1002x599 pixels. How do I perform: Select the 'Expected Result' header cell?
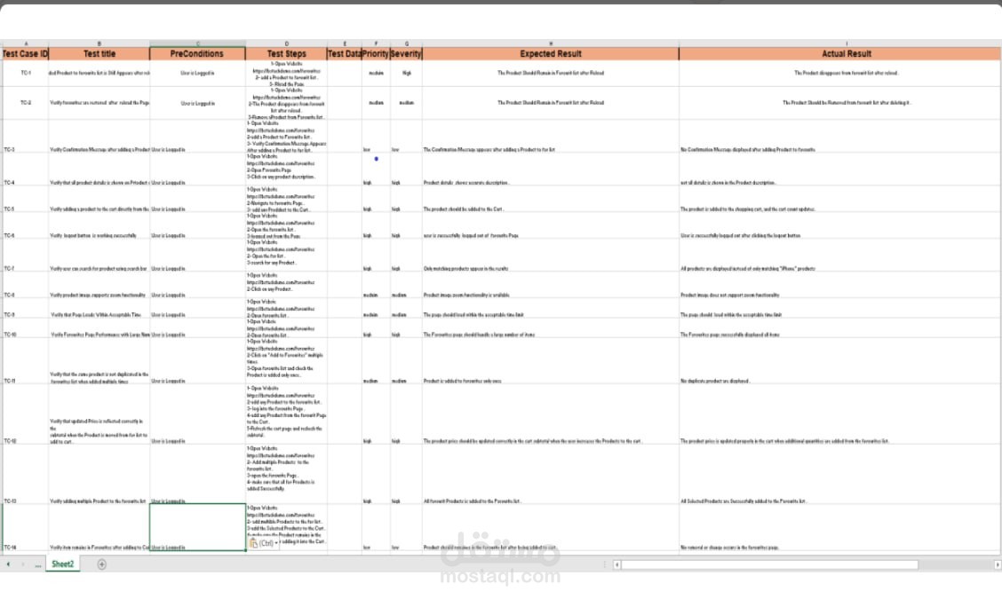tap(550, 53)
